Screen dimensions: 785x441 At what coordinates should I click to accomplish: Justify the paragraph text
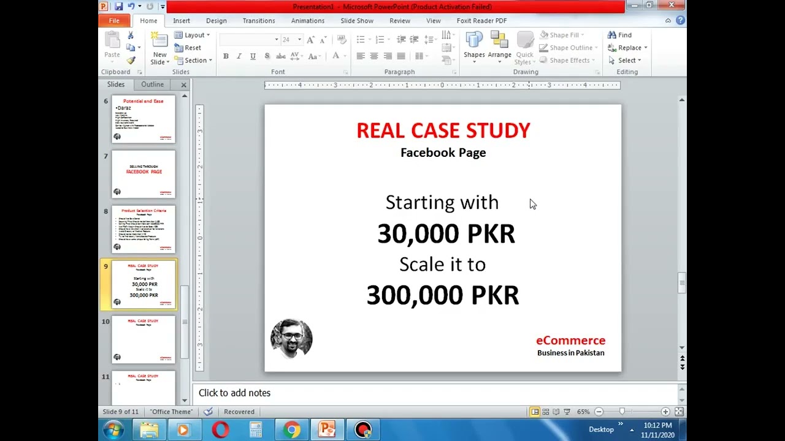(401, 56)
